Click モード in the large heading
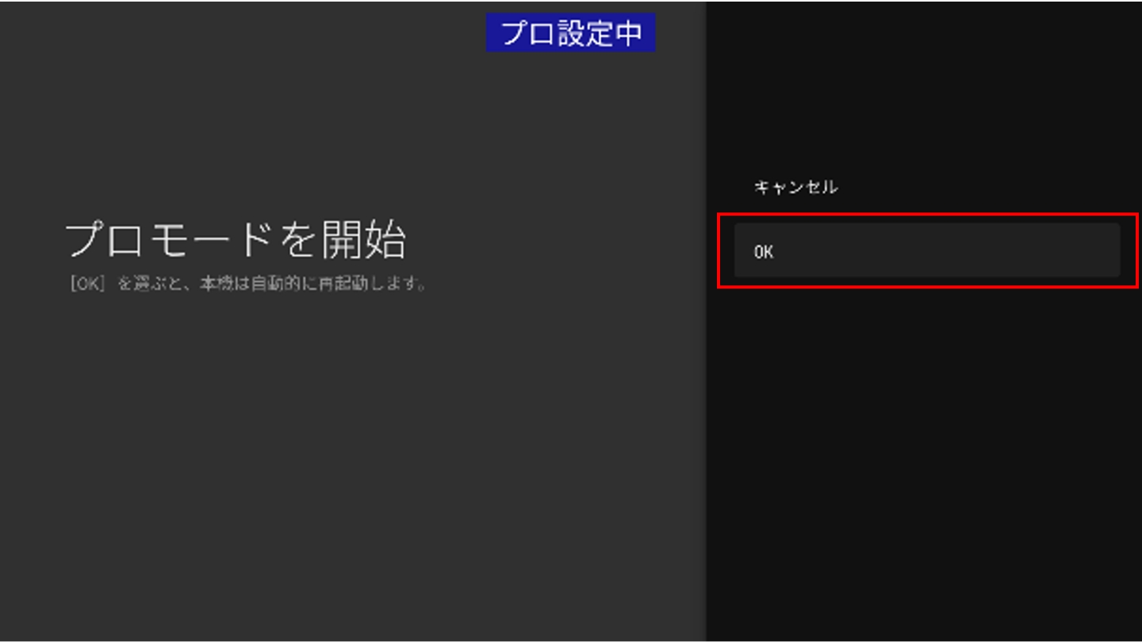Screen dimensions: 1142x642 210,239
